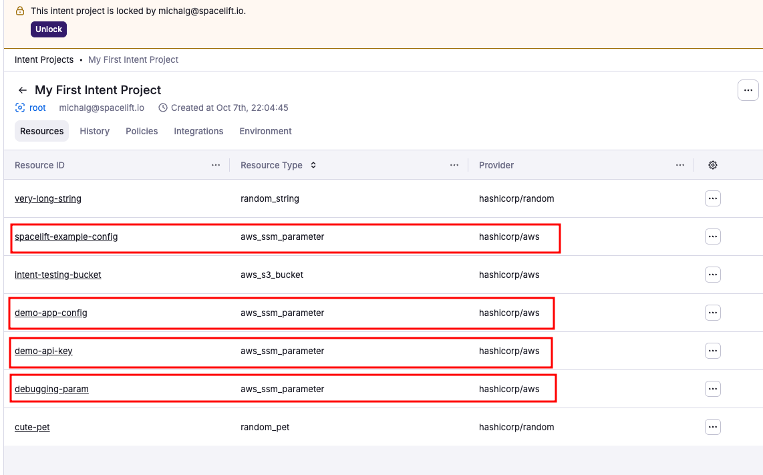Open row actions for demo-api-key

[x=713, y=351]
